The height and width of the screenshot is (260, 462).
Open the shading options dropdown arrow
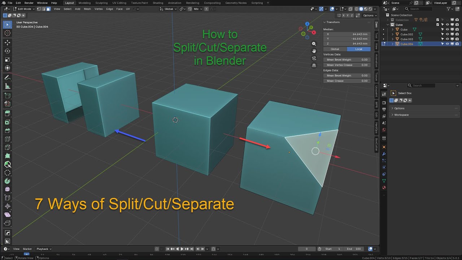[376, 9]
